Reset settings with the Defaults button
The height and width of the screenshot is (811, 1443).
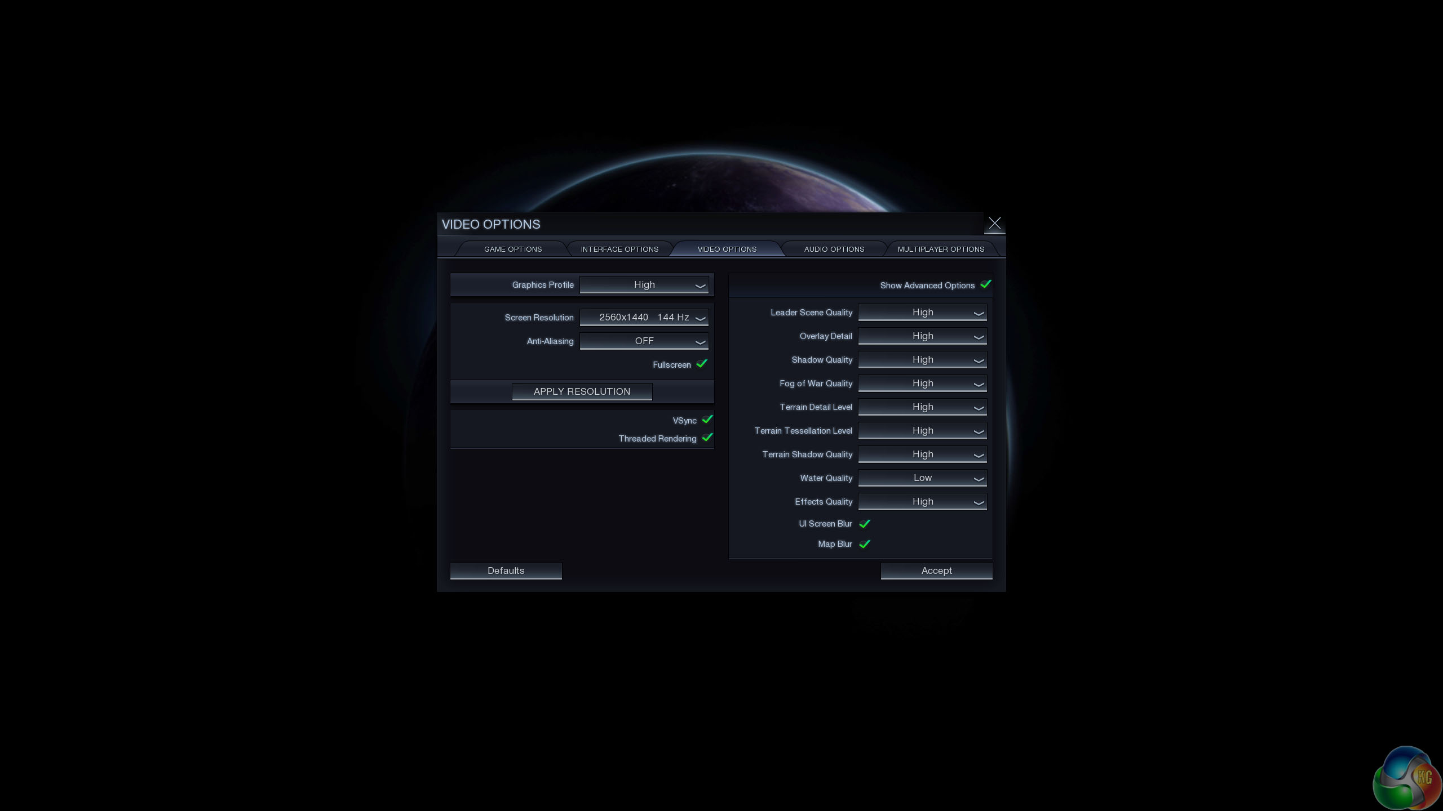point(506,571)
